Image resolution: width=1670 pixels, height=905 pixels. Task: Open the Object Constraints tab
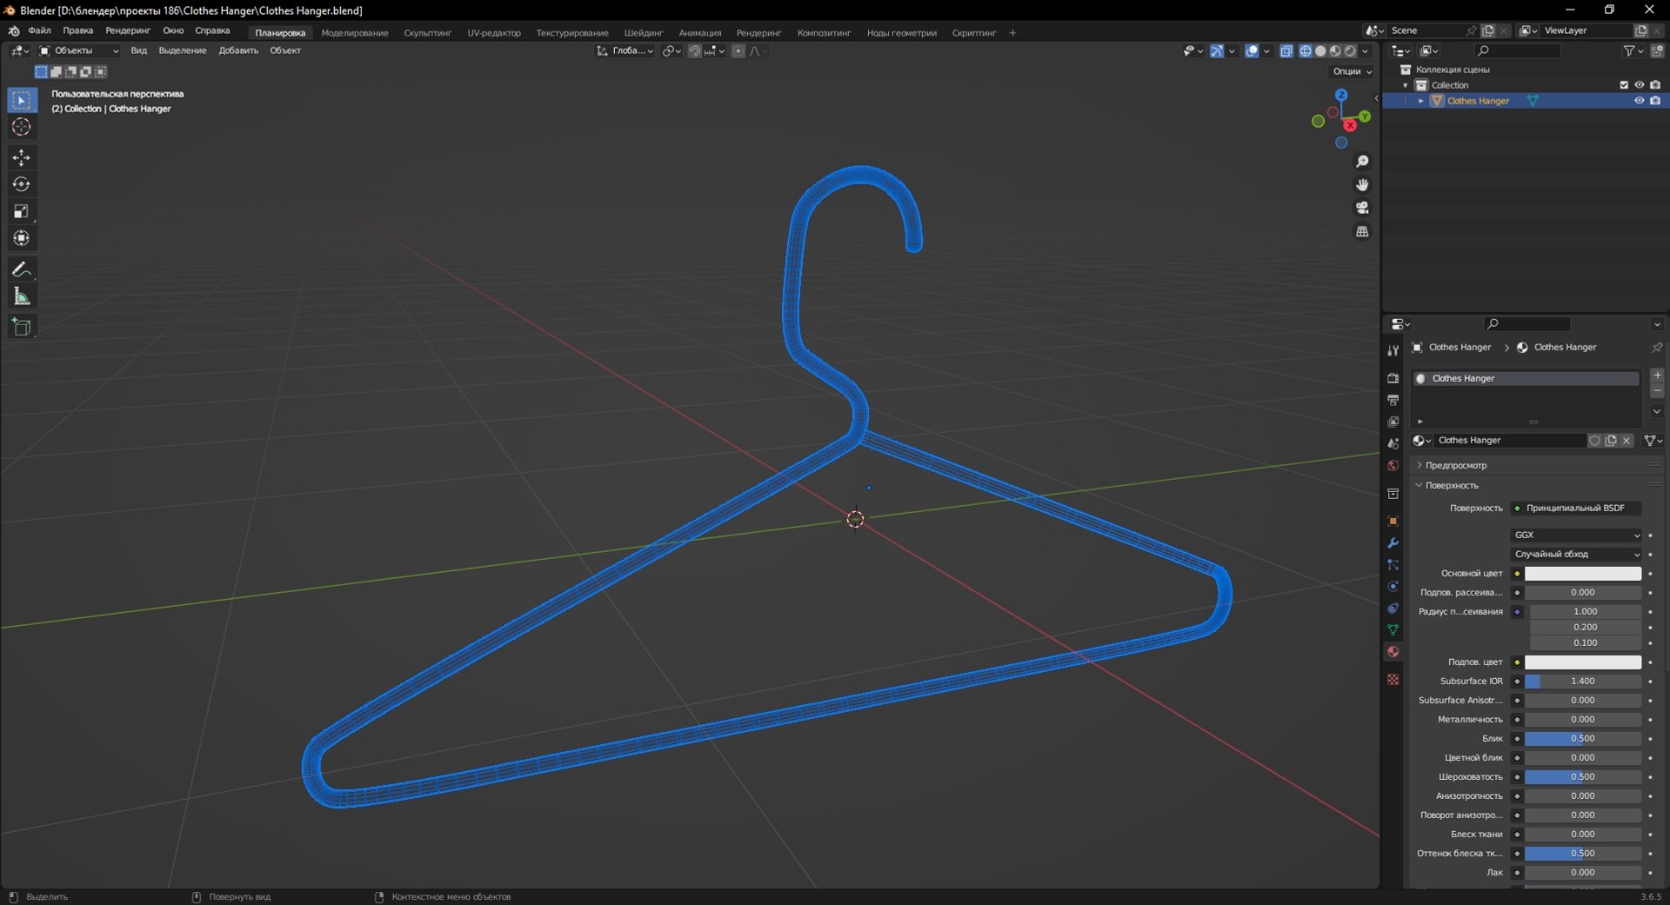tap(1393, 608)
